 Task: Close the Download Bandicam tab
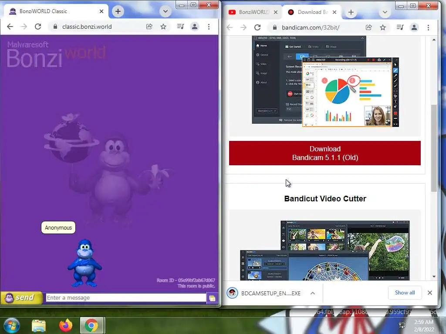(x=334, y=12)
